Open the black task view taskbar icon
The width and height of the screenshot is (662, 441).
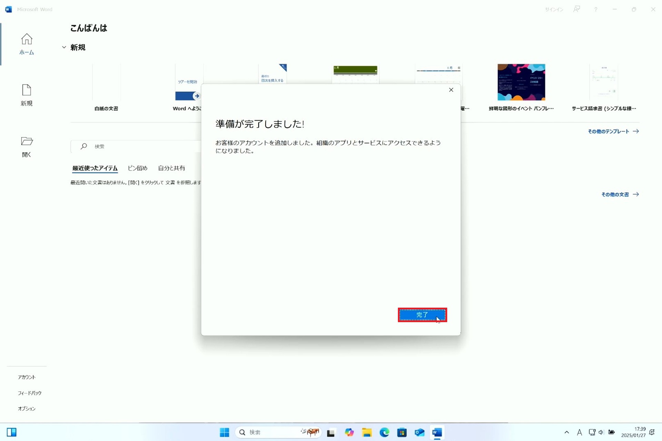click(x=331, y=433)
